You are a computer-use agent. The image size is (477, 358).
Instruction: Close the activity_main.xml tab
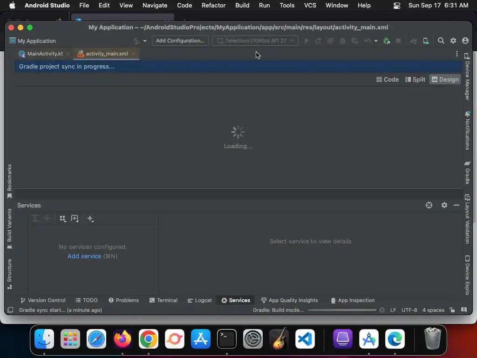point(134,54)
